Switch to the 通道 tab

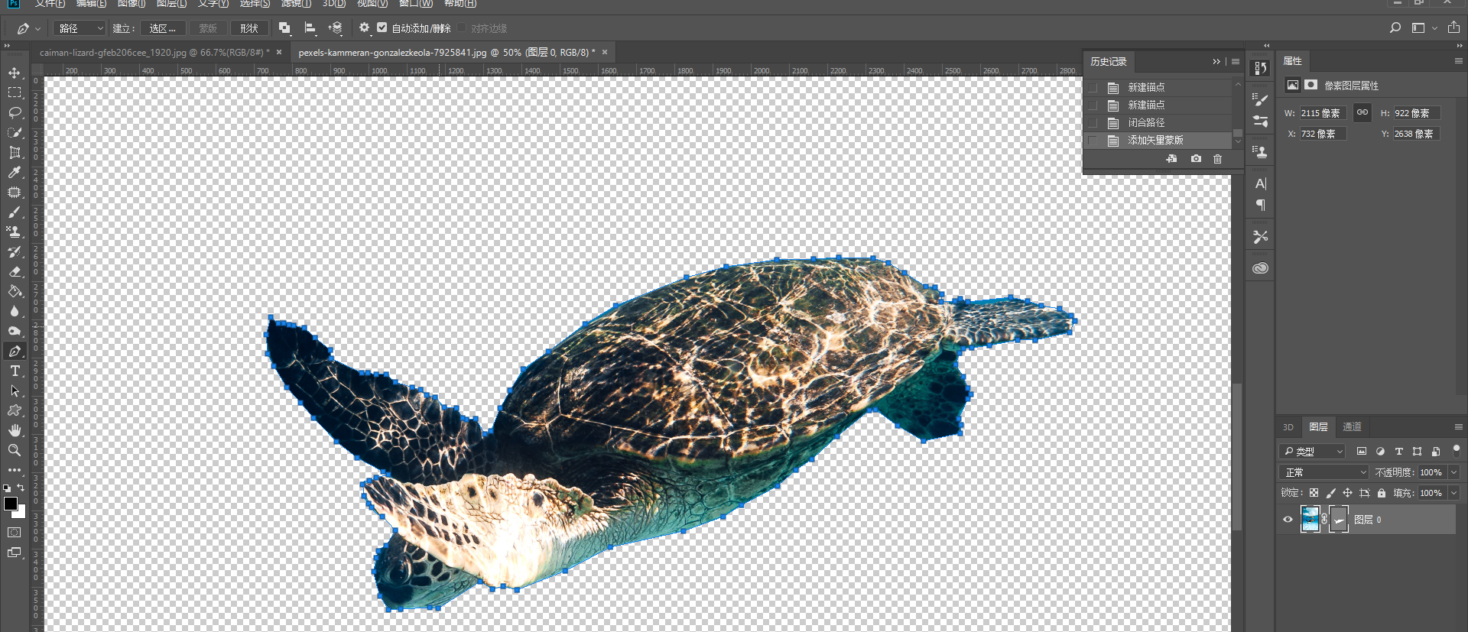pos(1352,426)
